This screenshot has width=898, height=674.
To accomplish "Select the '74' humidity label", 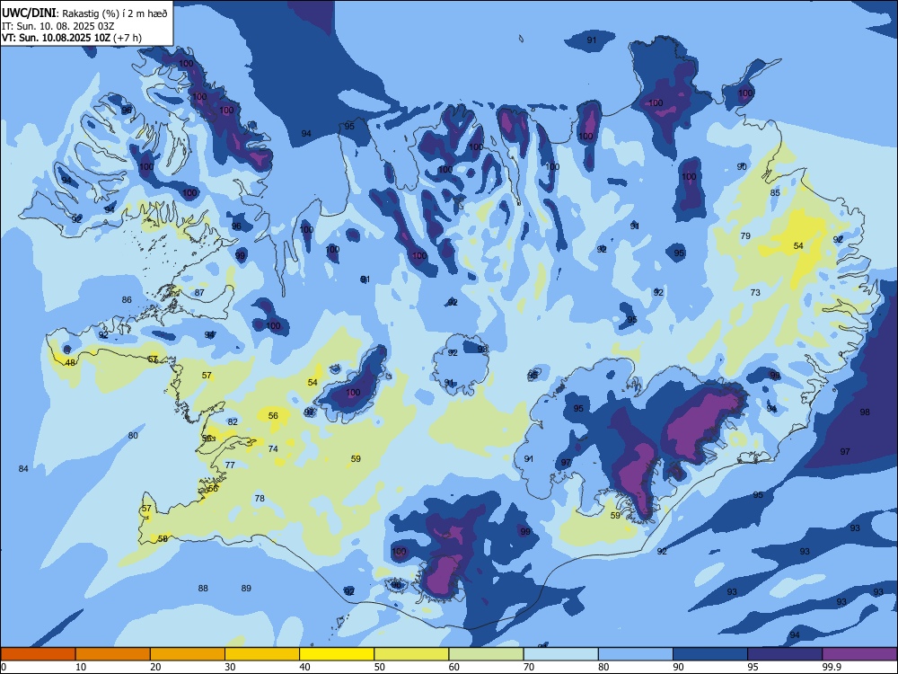I will pyautogui.click(x=273, y=448).
